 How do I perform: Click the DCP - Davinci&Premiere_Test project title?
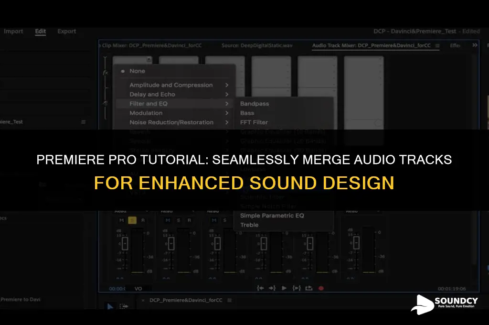click(426, 31)
